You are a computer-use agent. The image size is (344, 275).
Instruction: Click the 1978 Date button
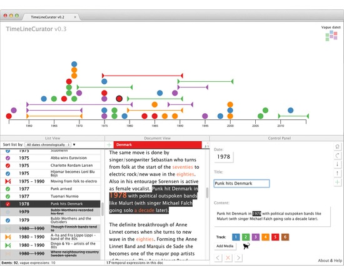coord(223,157)
